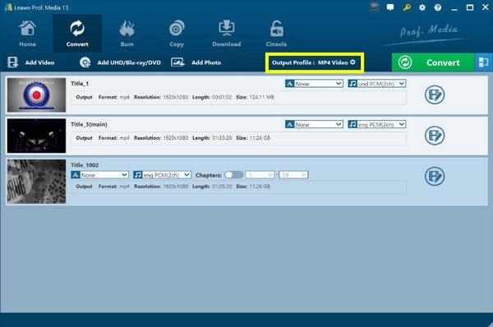Open the Home module
493x327 pixels.
click(x=27, y=34)
